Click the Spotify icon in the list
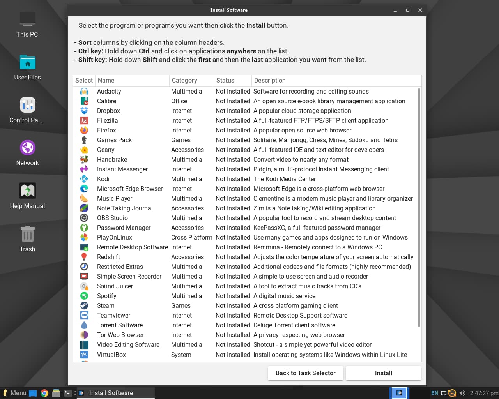 point(84,296)
